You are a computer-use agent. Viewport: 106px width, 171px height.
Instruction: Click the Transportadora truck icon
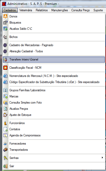(5, 150)
